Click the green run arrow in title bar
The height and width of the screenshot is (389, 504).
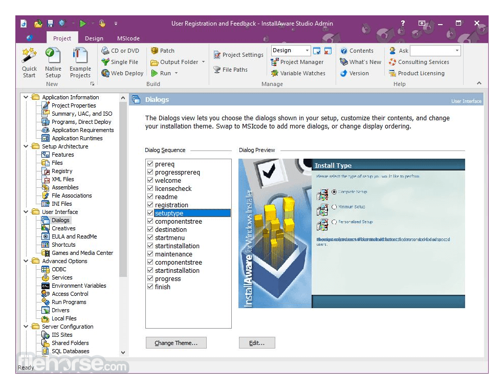click(83, 24)
